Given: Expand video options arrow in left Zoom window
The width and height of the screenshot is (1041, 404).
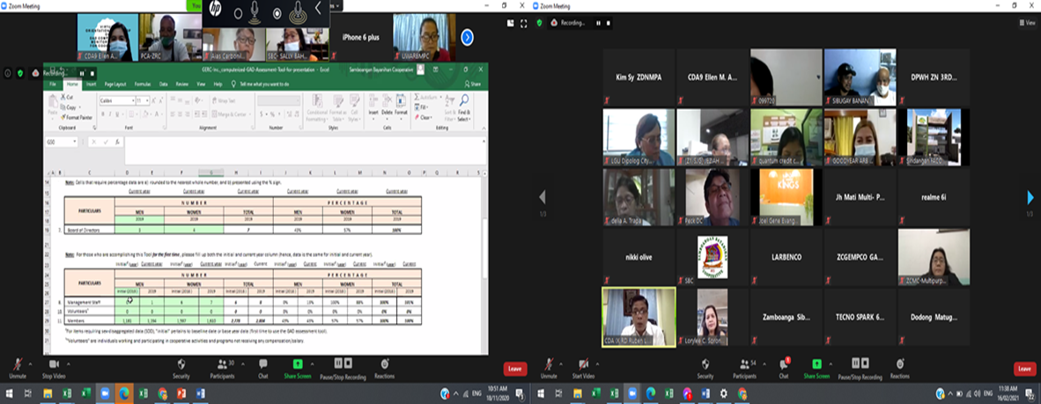Looking at the screenshot, I should point(70,363).
